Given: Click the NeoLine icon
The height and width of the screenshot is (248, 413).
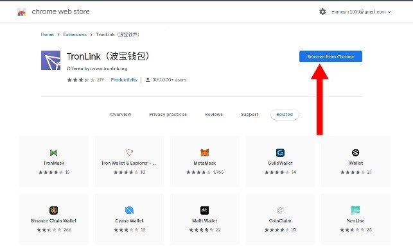Looking at the screenshot, I should click(356, 210).
